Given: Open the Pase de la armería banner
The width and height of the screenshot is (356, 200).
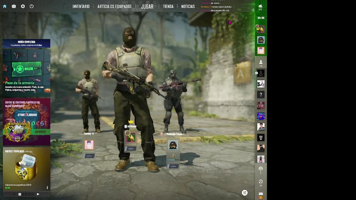Looking at the screenshot, I should (x=27, y=72).
